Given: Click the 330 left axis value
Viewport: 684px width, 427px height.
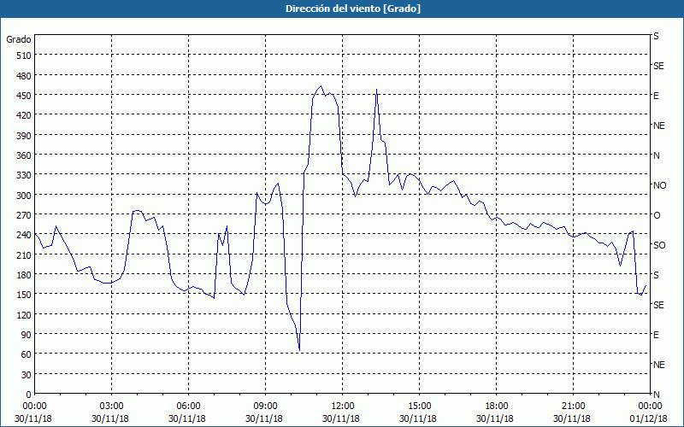Looking at the screenshot, I should [25, 175].
